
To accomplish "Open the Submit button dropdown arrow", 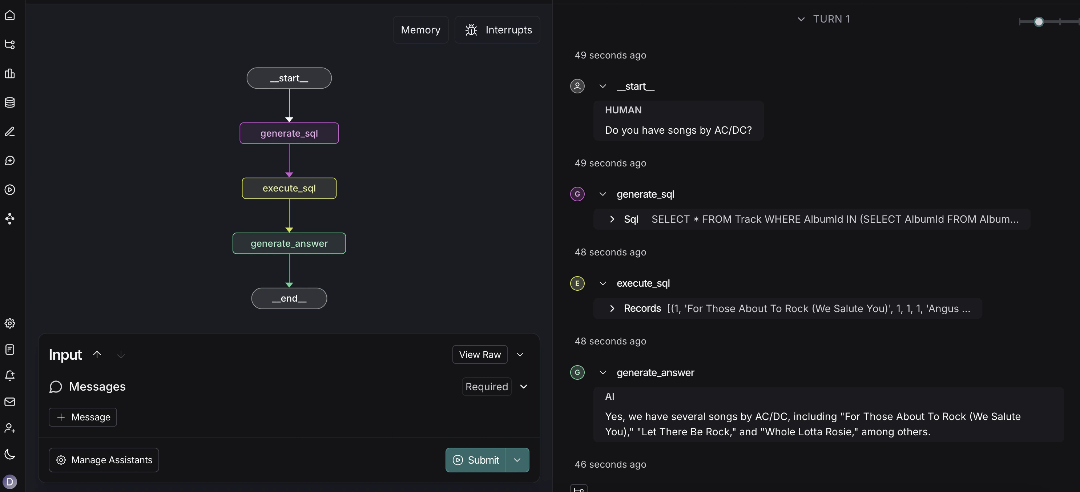I will [x=517, y=460].
